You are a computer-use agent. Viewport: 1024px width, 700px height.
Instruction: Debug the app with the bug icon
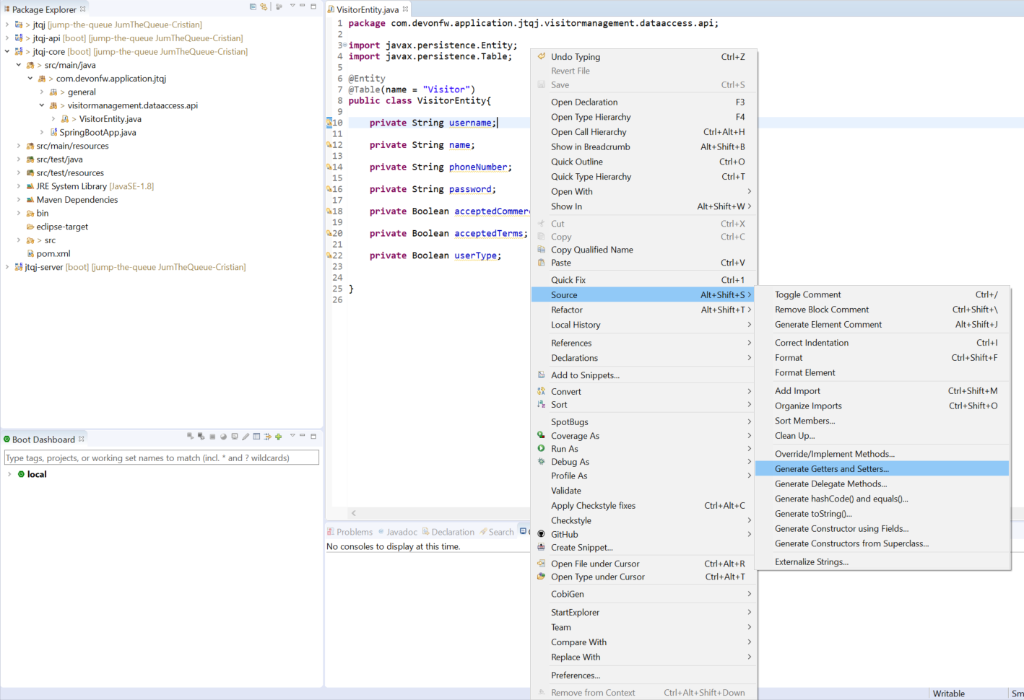(x=201, y=437)
